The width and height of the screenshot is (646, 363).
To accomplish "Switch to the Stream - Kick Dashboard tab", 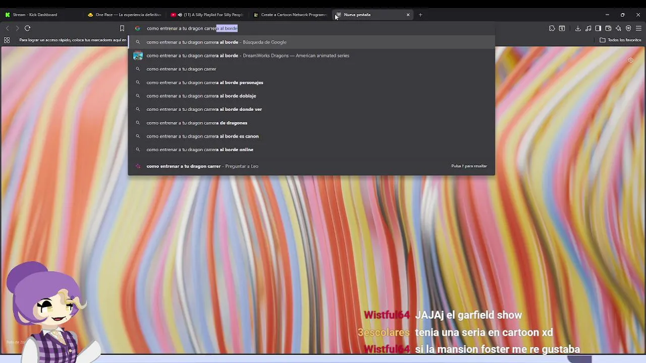I will coord(41,15).
